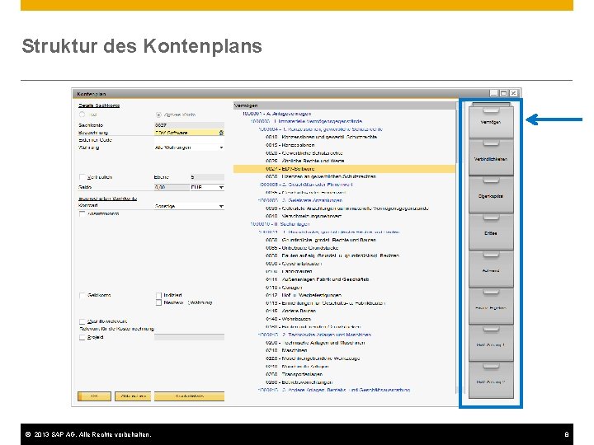Select account 0112 Hof- u. Wegbefestigungen
The height and width of the screenshot is (445, 594).
click(304, 295)
